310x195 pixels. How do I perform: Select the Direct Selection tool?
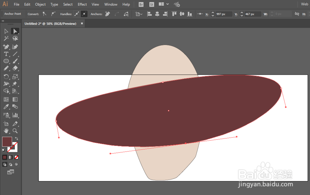(x=15, y=31)
